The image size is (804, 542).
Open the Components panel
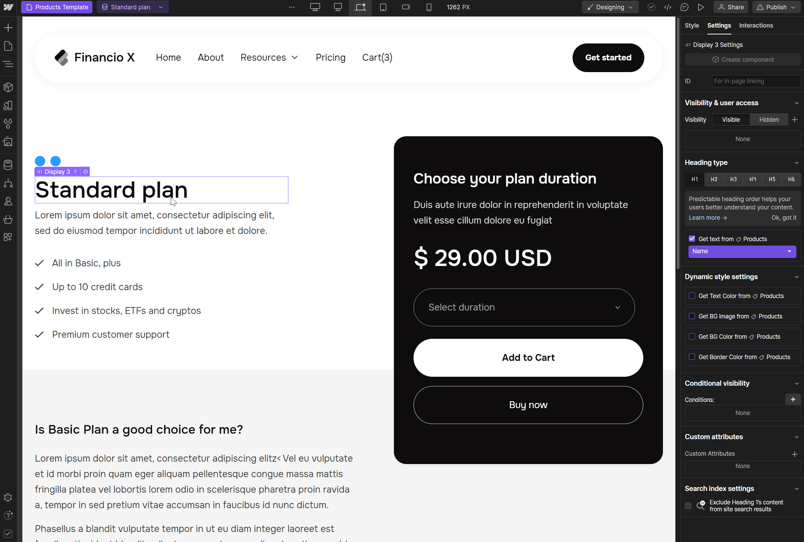[8, 87]
